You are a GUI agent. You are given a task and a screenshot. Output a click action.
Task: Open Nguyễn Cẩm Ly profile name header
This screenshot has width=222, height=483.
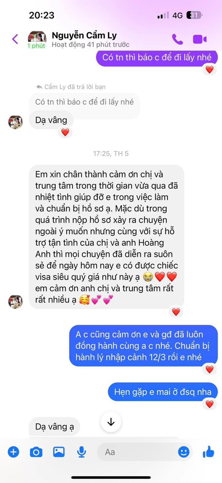click(84, 35)
